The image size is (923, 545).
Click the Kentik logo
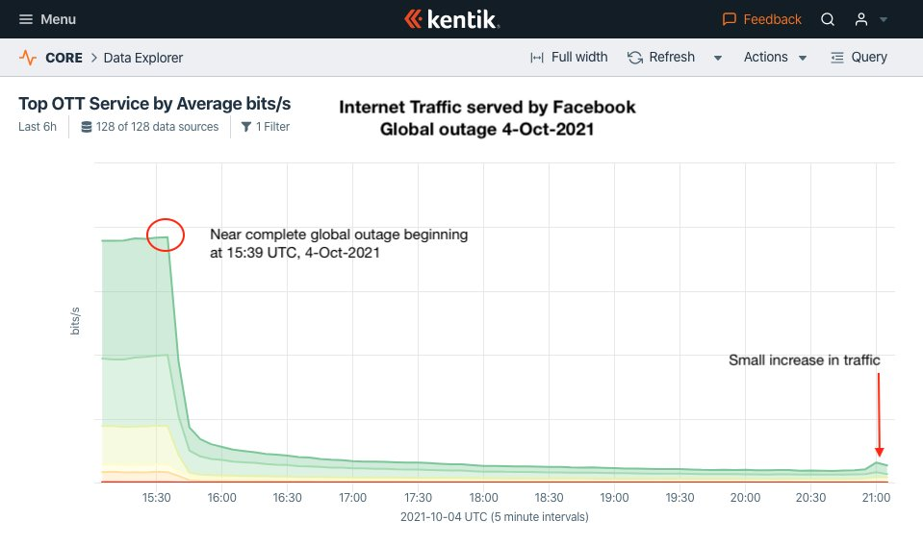pyautogui.click(x=452, y=19)
